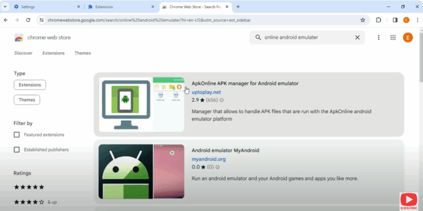Click the browser forward arrow

point(17,20)
